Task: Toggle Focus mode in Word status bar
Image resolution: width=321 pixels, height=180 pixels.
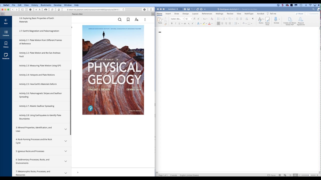Action: click(x=272, y=175)
